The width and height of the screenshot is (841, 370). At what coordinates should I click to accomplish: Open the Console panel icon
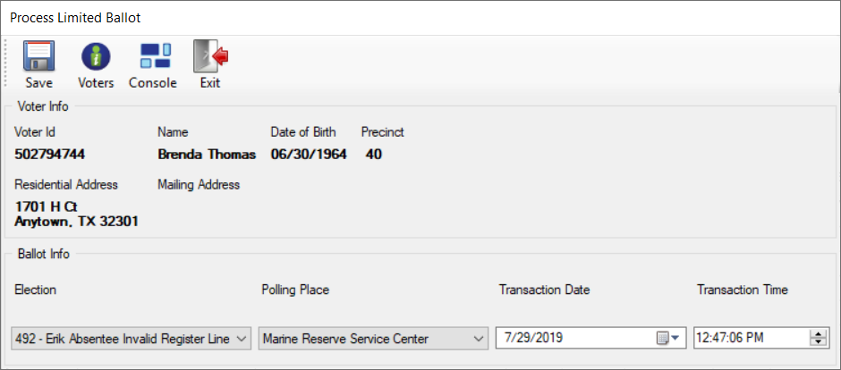coord(156,55)
